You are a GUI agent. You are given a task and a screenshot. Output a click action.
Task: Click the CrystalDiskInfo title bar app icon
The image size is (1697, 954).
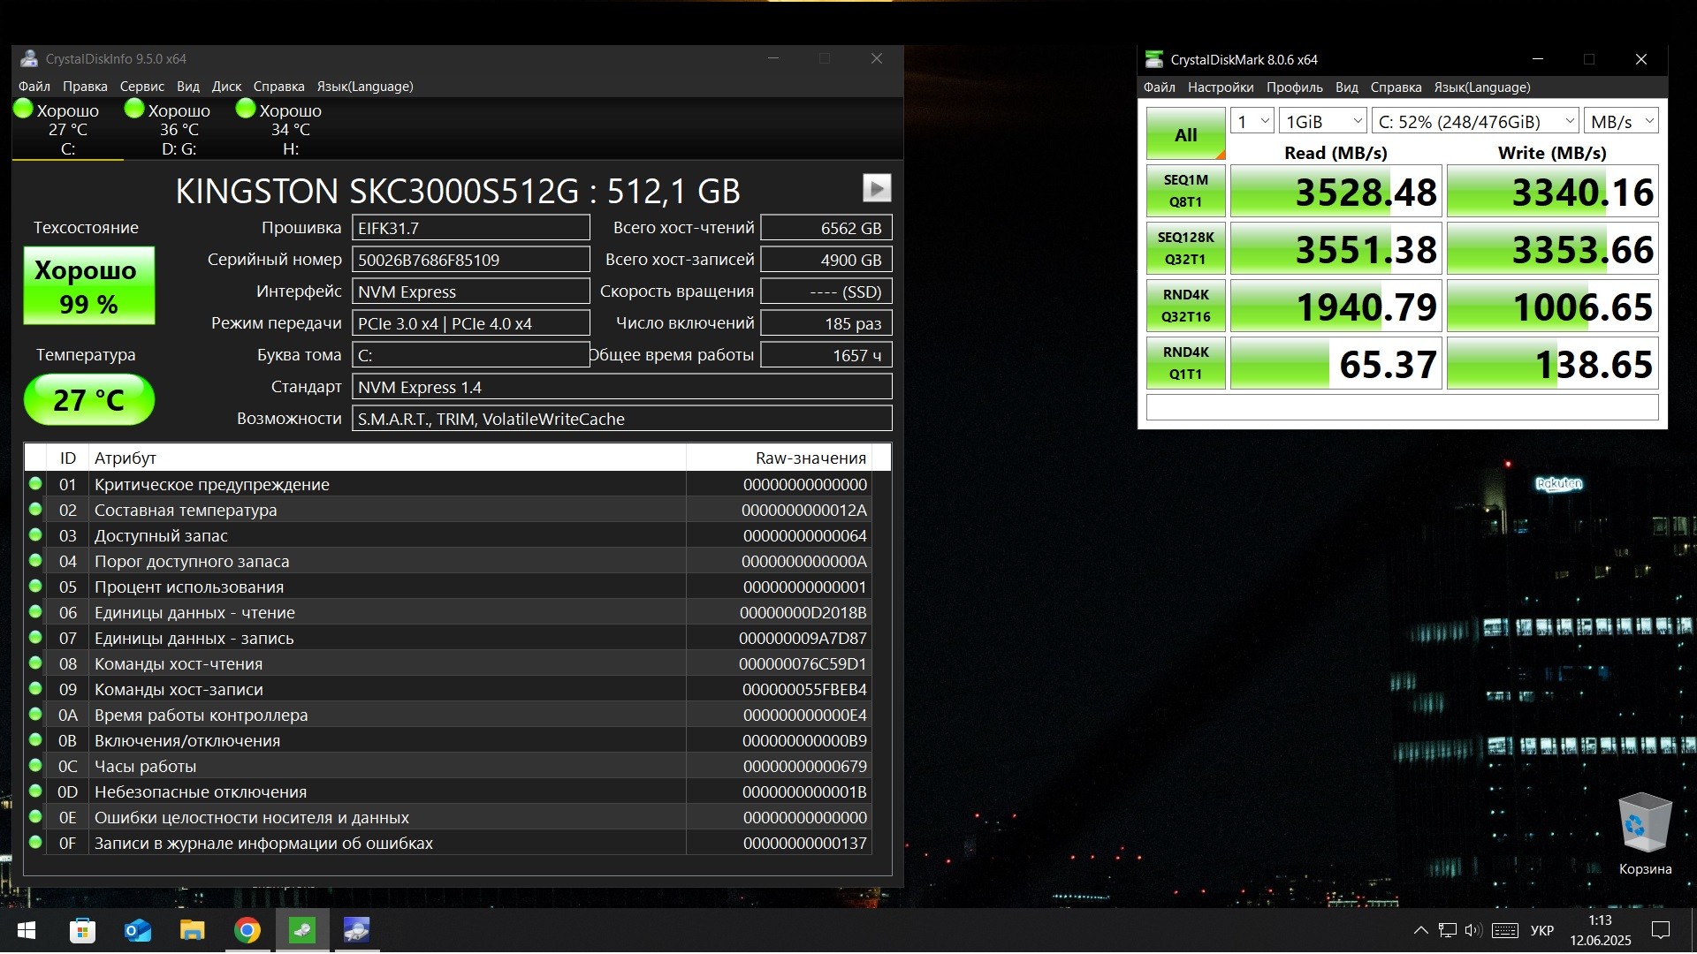pos(29,59)
